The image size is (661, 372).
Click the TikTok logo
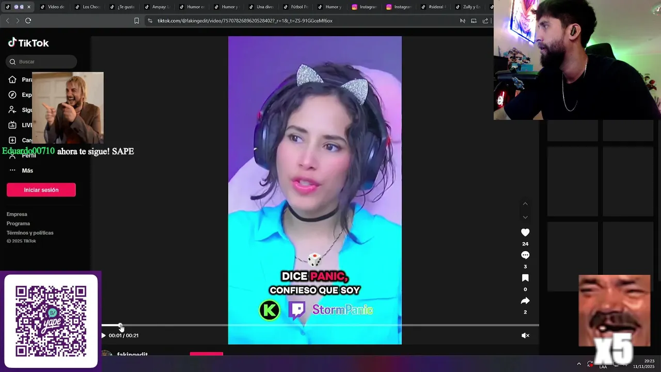28,43
